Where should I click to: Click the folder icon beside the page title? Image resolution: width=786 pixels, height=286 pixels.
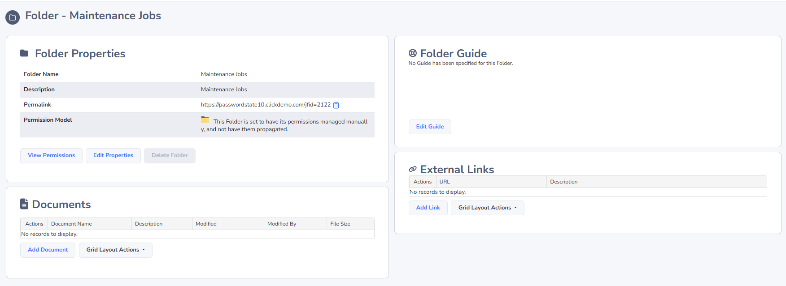[13, 17]
